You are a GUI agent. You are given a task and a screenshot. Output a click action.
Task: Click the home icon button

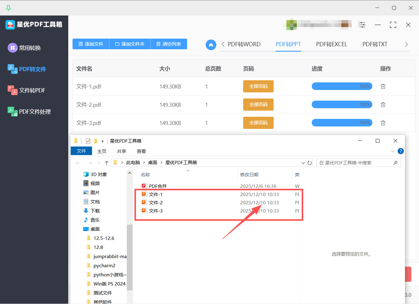click(x=211, y=45)
